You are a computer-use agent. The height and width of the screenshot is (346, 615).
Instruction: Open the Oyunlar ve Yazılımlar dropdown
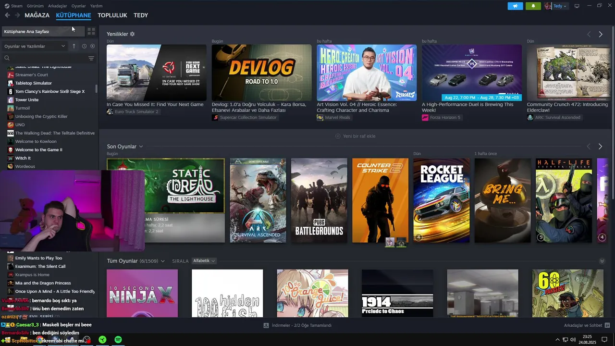(x=35, y=46)
